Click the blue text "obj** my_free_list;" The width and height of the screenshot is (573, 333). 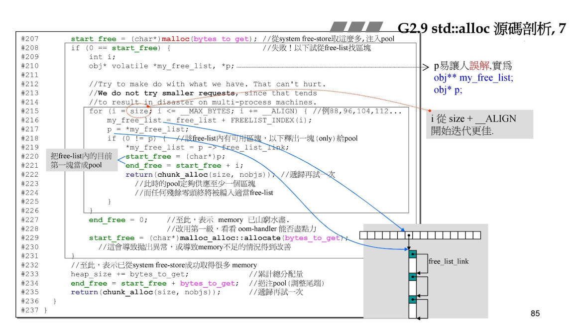click(473, 78)
